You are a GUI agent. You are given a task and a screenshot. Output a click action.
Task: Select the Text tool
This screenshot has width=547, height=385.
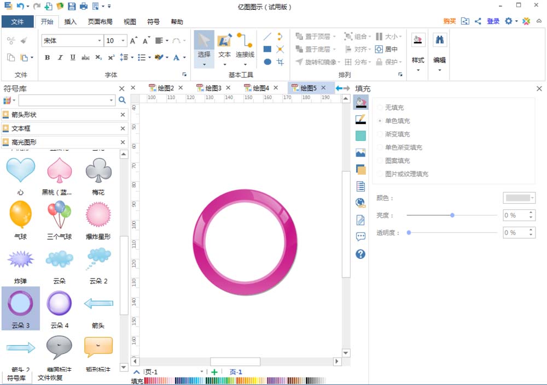coord(224,49)
